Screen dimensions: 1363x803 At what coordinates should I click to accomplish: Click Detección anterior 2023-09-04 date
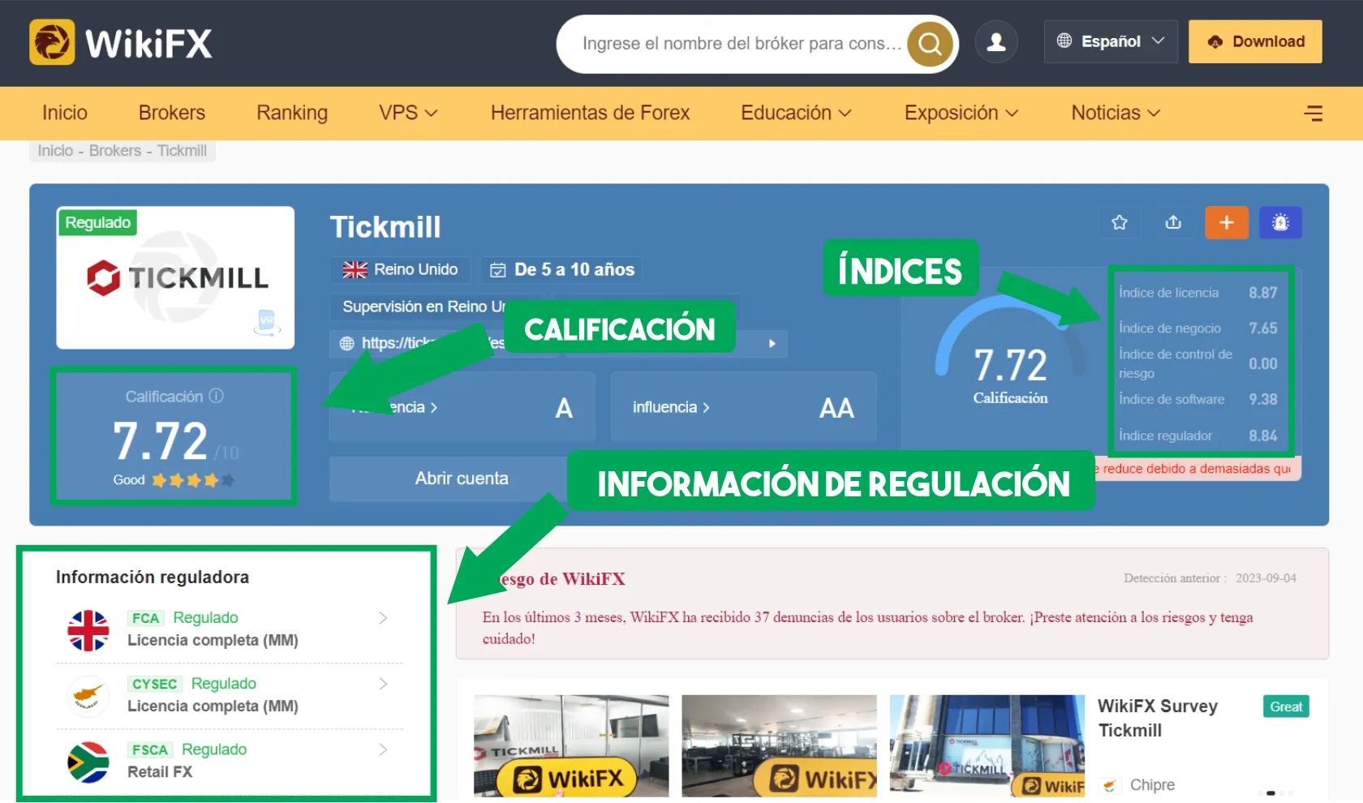click(1210, 578)
